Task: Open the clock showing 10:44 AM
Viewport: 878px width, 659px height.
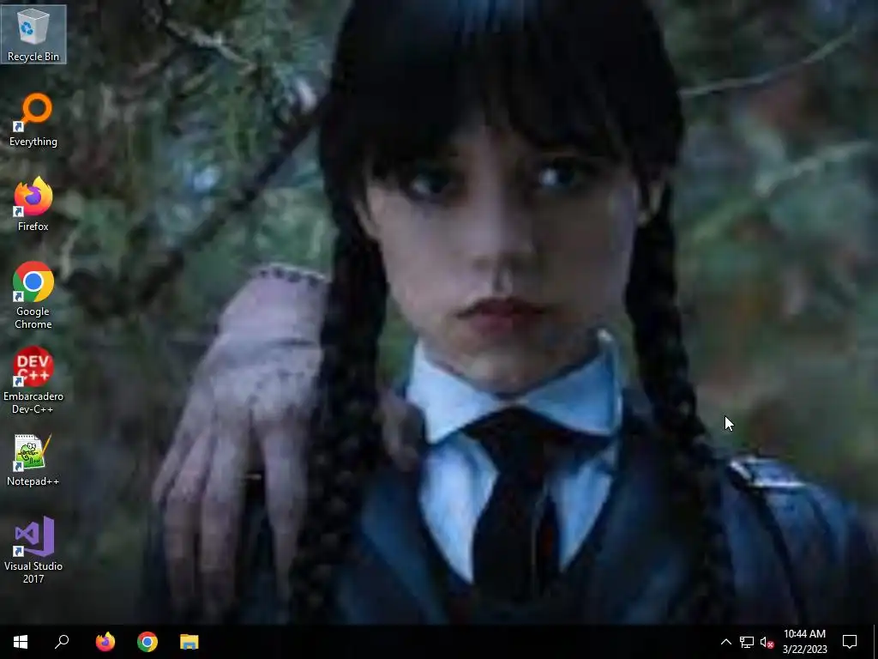Action: click(804, 642)
